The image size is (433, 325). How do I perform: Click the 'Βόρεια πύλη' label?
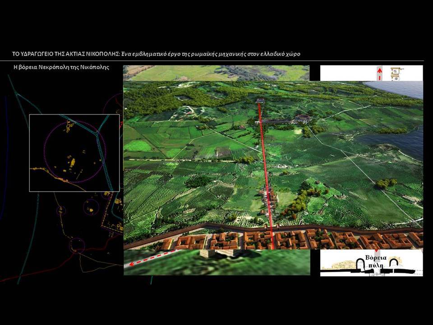[376, 261]
